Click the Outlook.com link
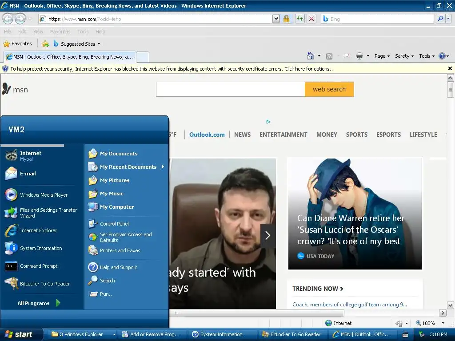 207,135
